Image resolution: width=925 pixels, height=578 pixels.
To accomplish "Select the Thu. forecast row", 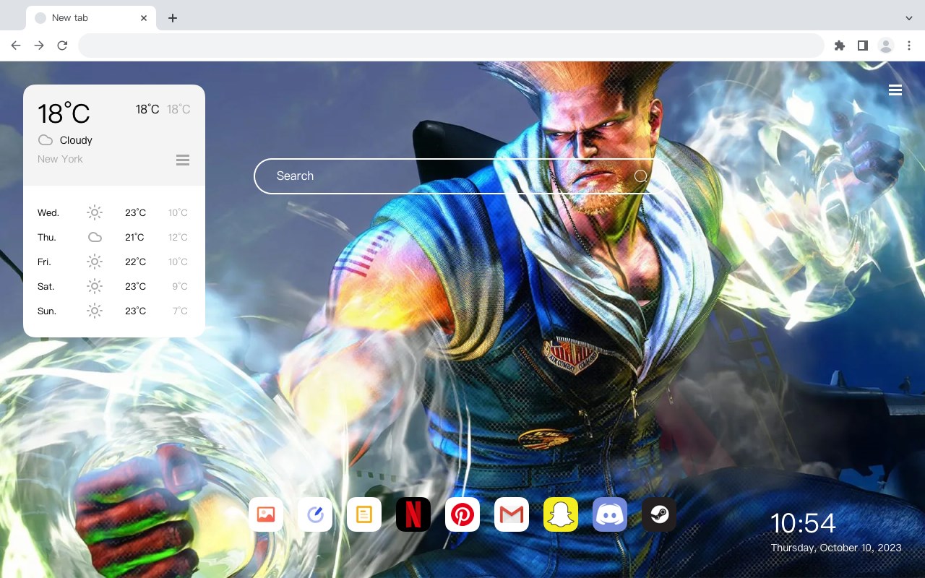I will [113, 237].
